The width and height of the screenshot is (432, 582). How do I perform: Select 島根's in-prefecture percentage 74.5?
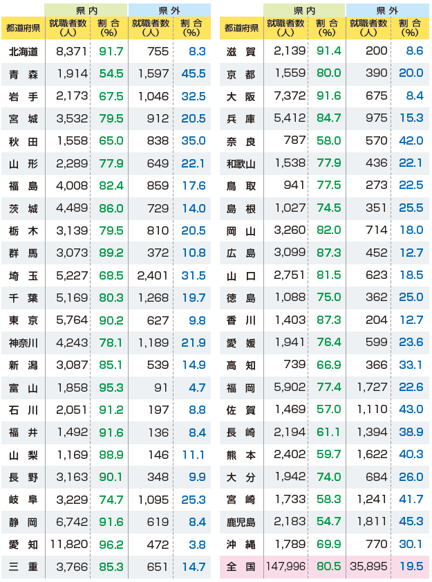[329, 208]
